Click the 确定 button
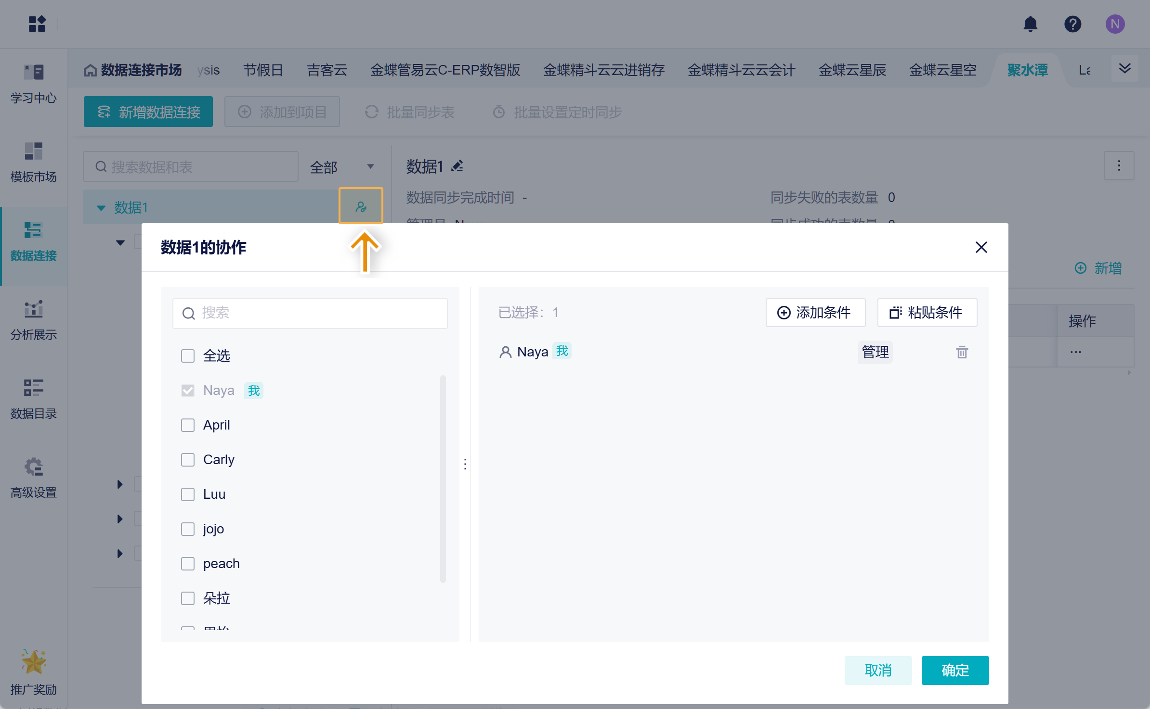Viewport: 1150px width, 709px height. point(954,670)
